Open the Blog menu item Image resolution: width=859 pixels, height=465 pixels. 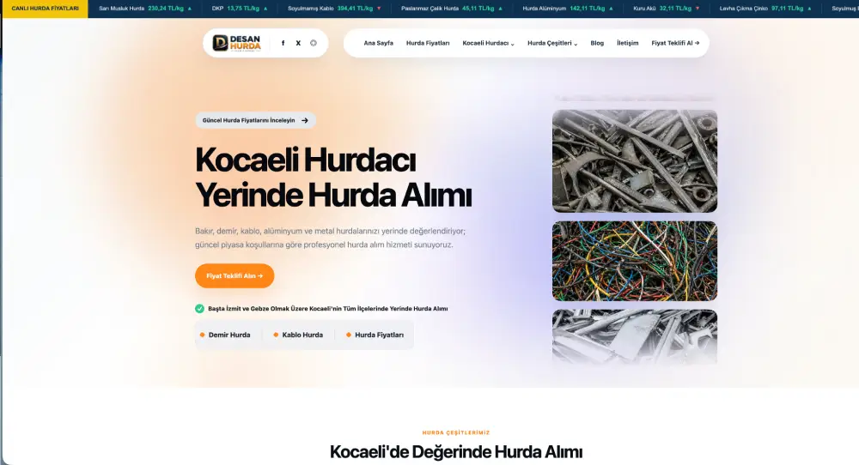point(597,43)
